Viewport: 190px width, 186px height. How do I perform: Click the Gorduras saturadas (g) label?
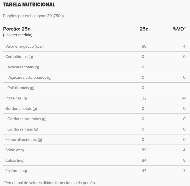coord(27,119)
